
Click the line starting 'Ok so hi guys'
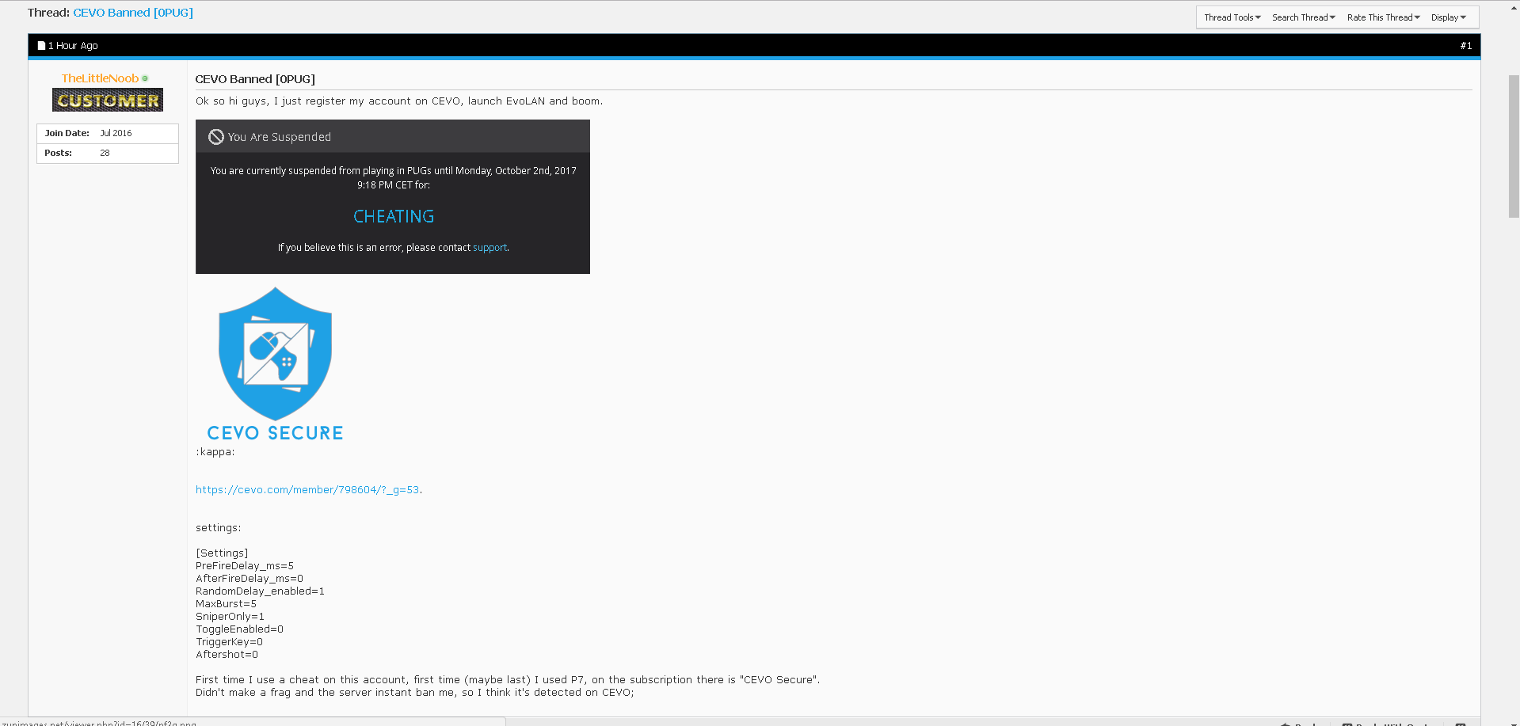click(399, 101)
